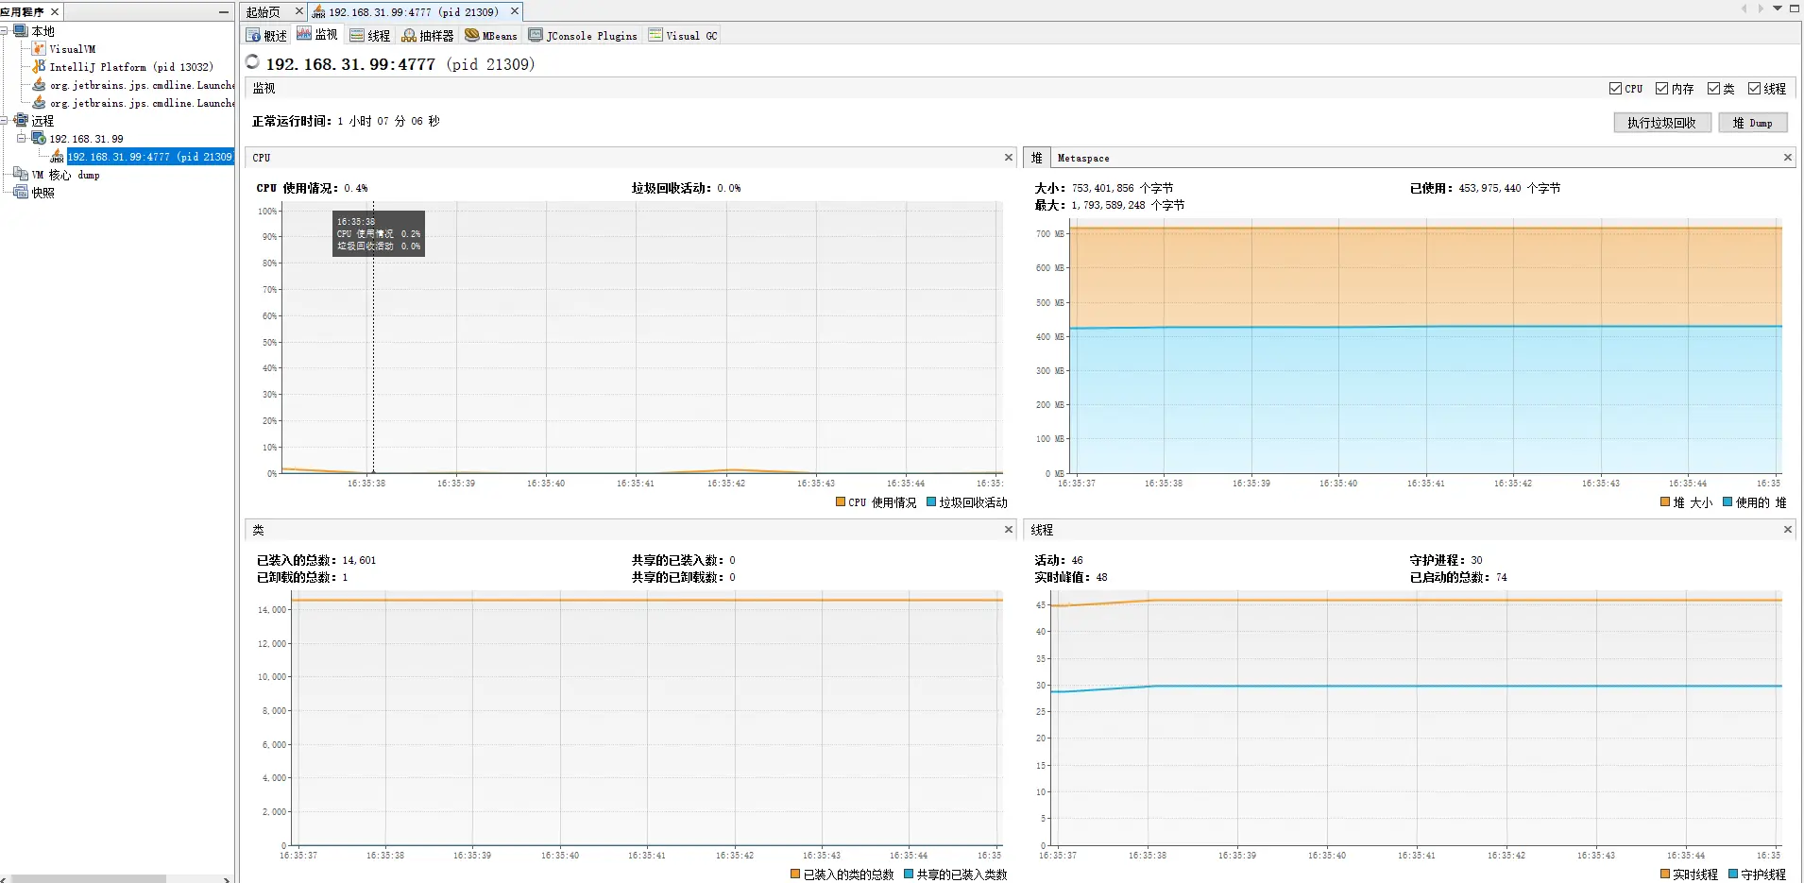The height and width of the screenshot is (883, 1804).
Task: Click the VM 核心 dump node icon
Action: pyautogui.click(x=21, y=175)
